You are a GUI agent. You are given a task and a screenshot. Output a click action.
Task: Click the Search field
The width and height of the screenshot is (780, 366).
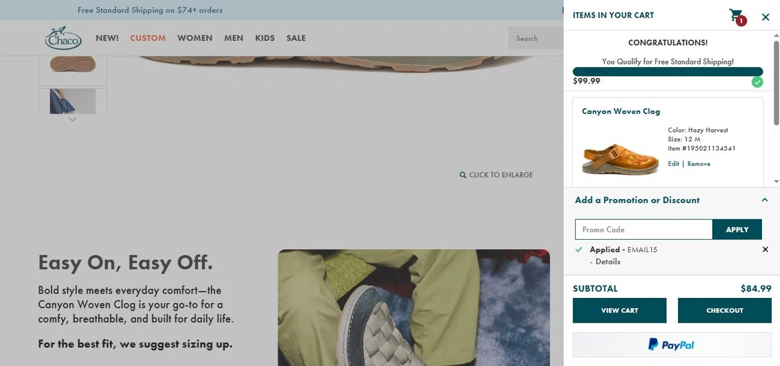(x=536, y=38)
